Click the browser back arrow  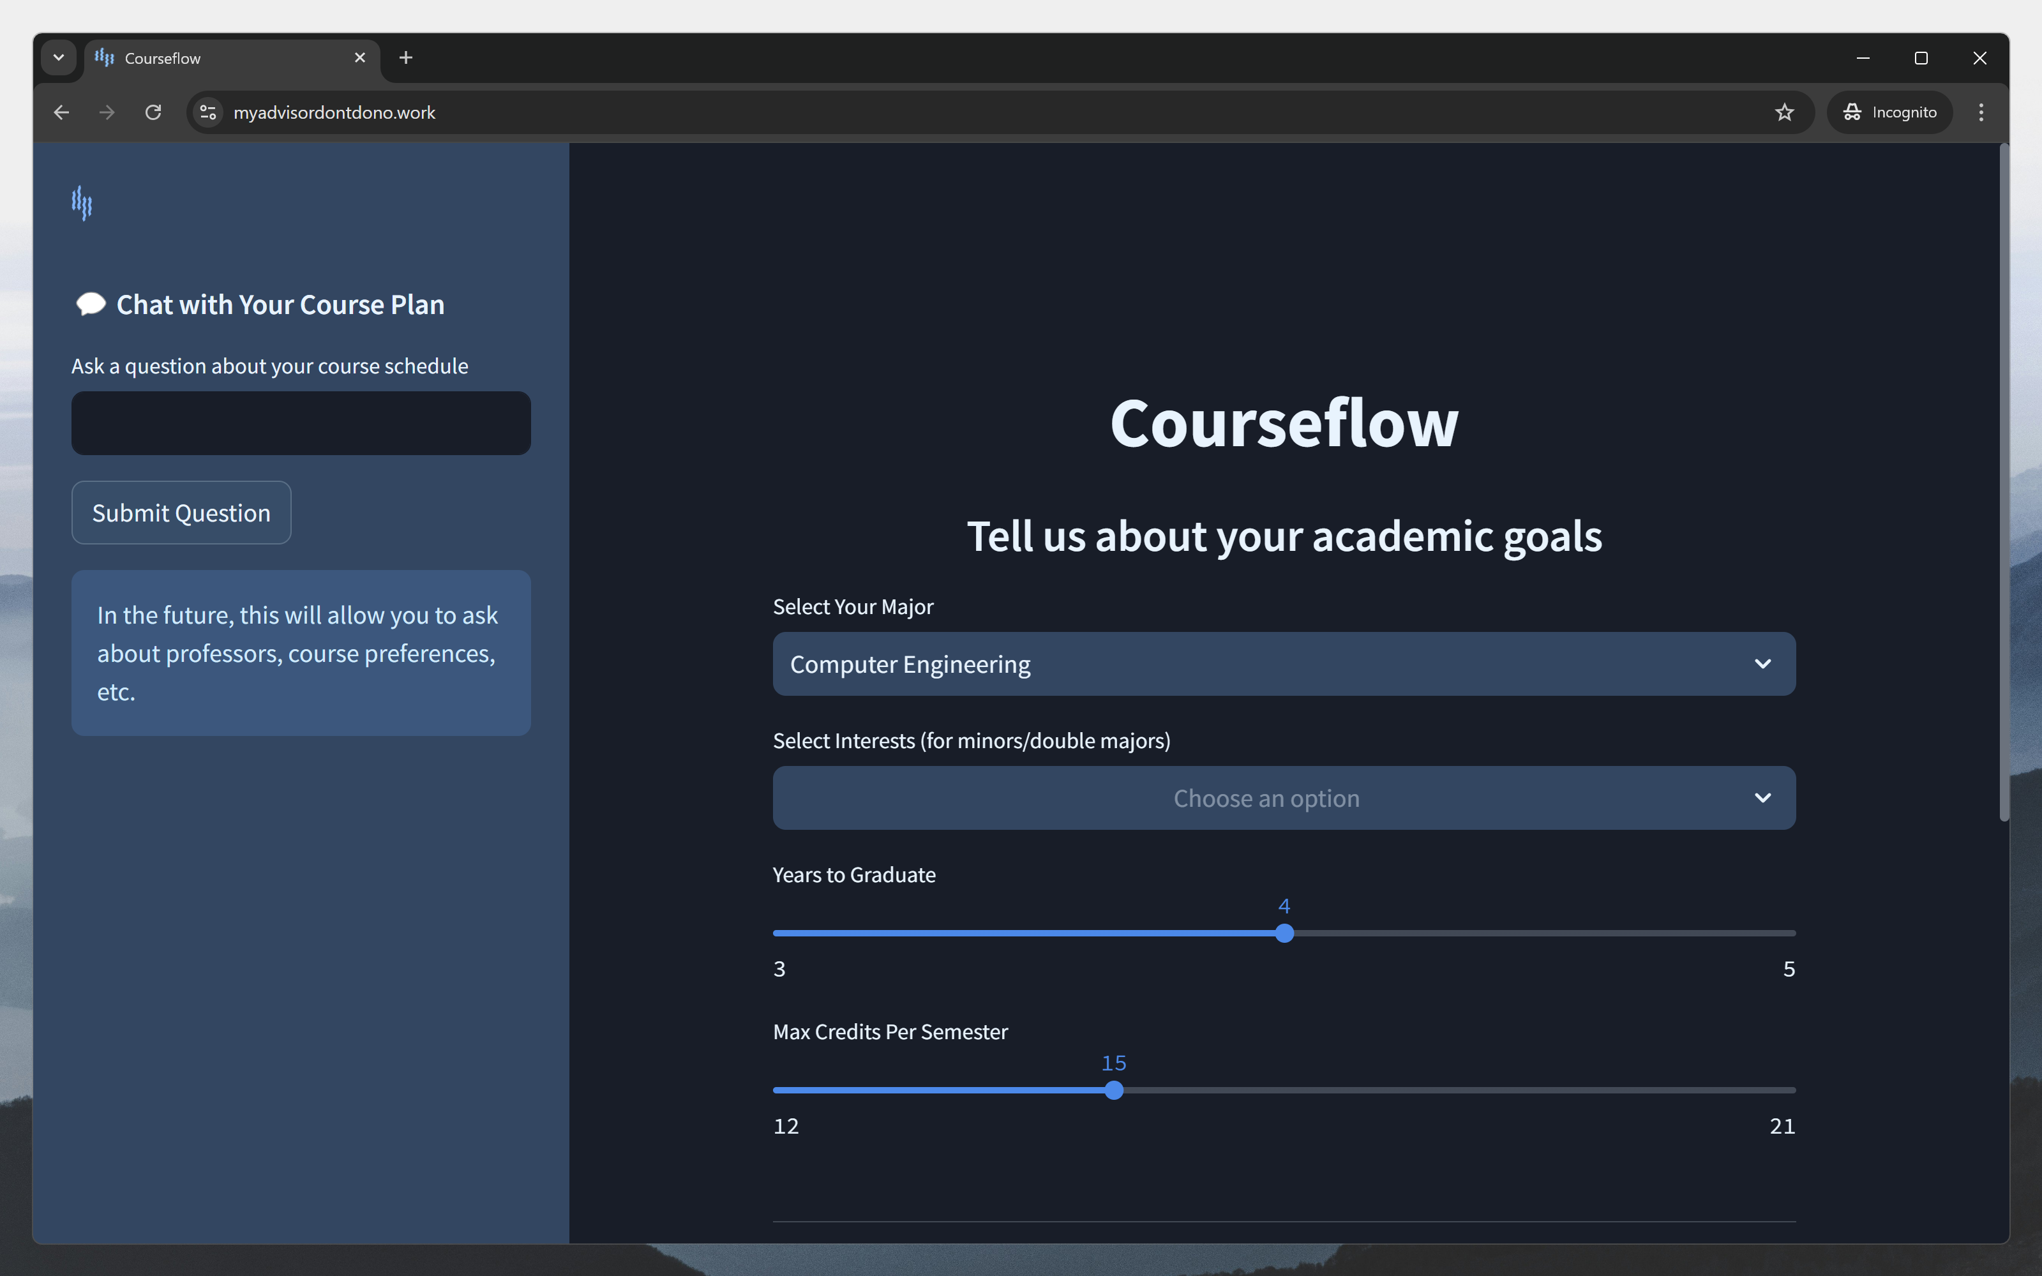pos(61,112)
